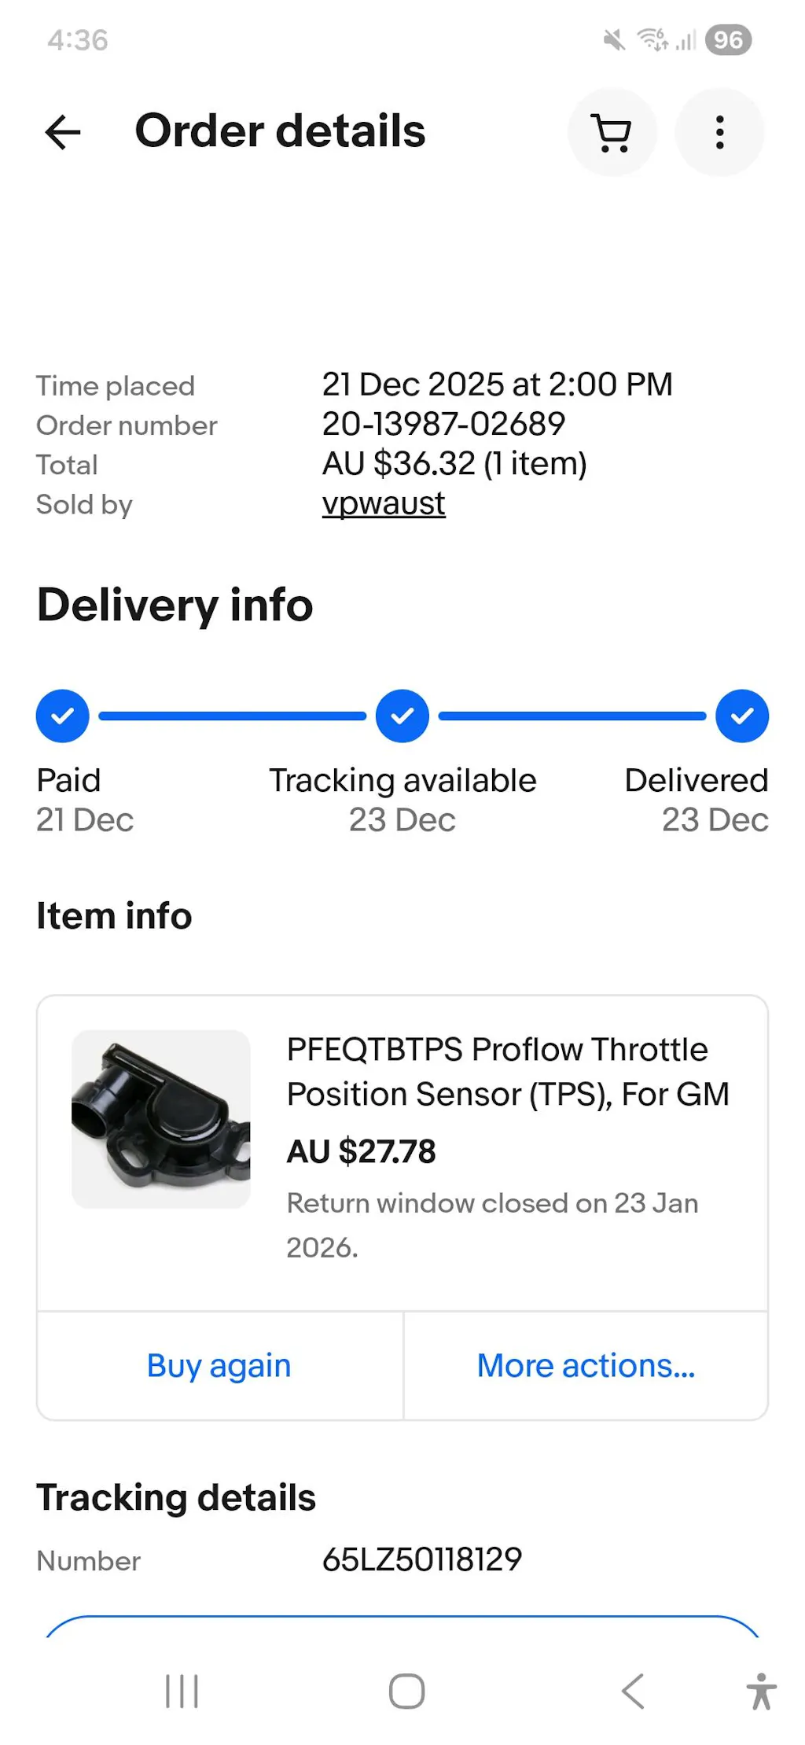Select tracking number 65LZ50118129

click(x=422, y=1559)
